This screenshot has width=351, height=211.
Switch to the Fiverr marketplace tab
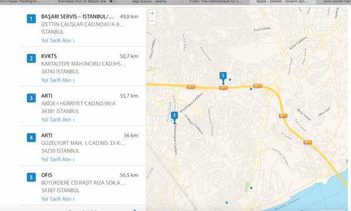tap(216, 2)
